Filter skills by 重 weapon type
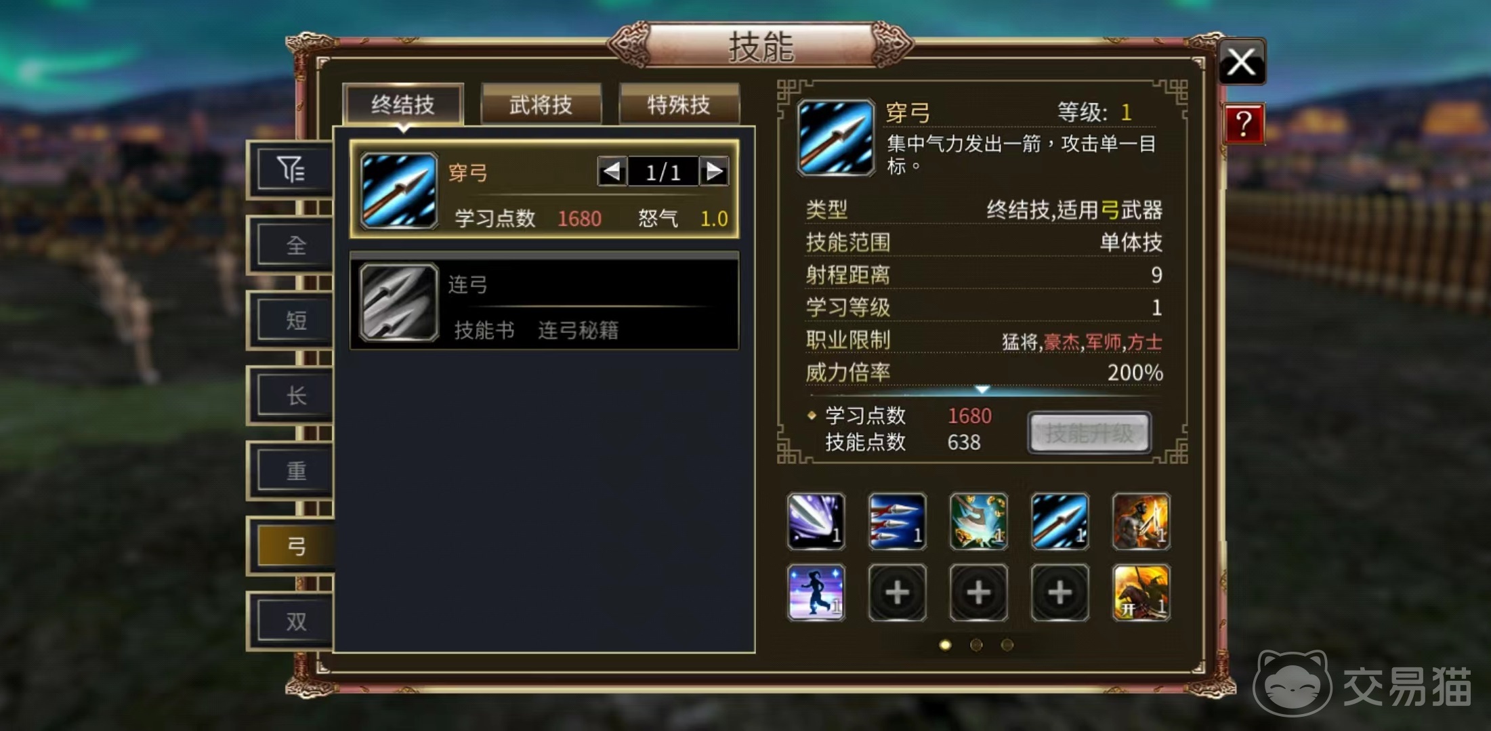This screenshot has height=731, width=1491. (x=295, y=471)
